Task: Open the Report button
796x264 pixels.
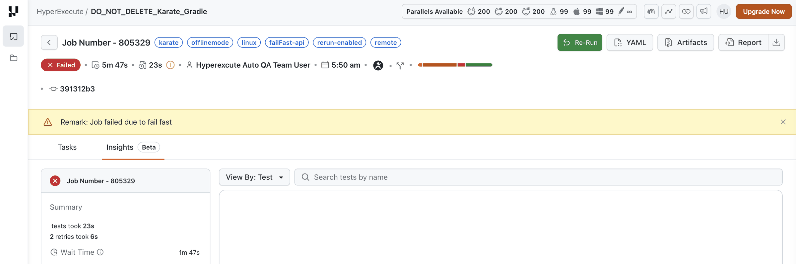Action: tap(743, 42)
